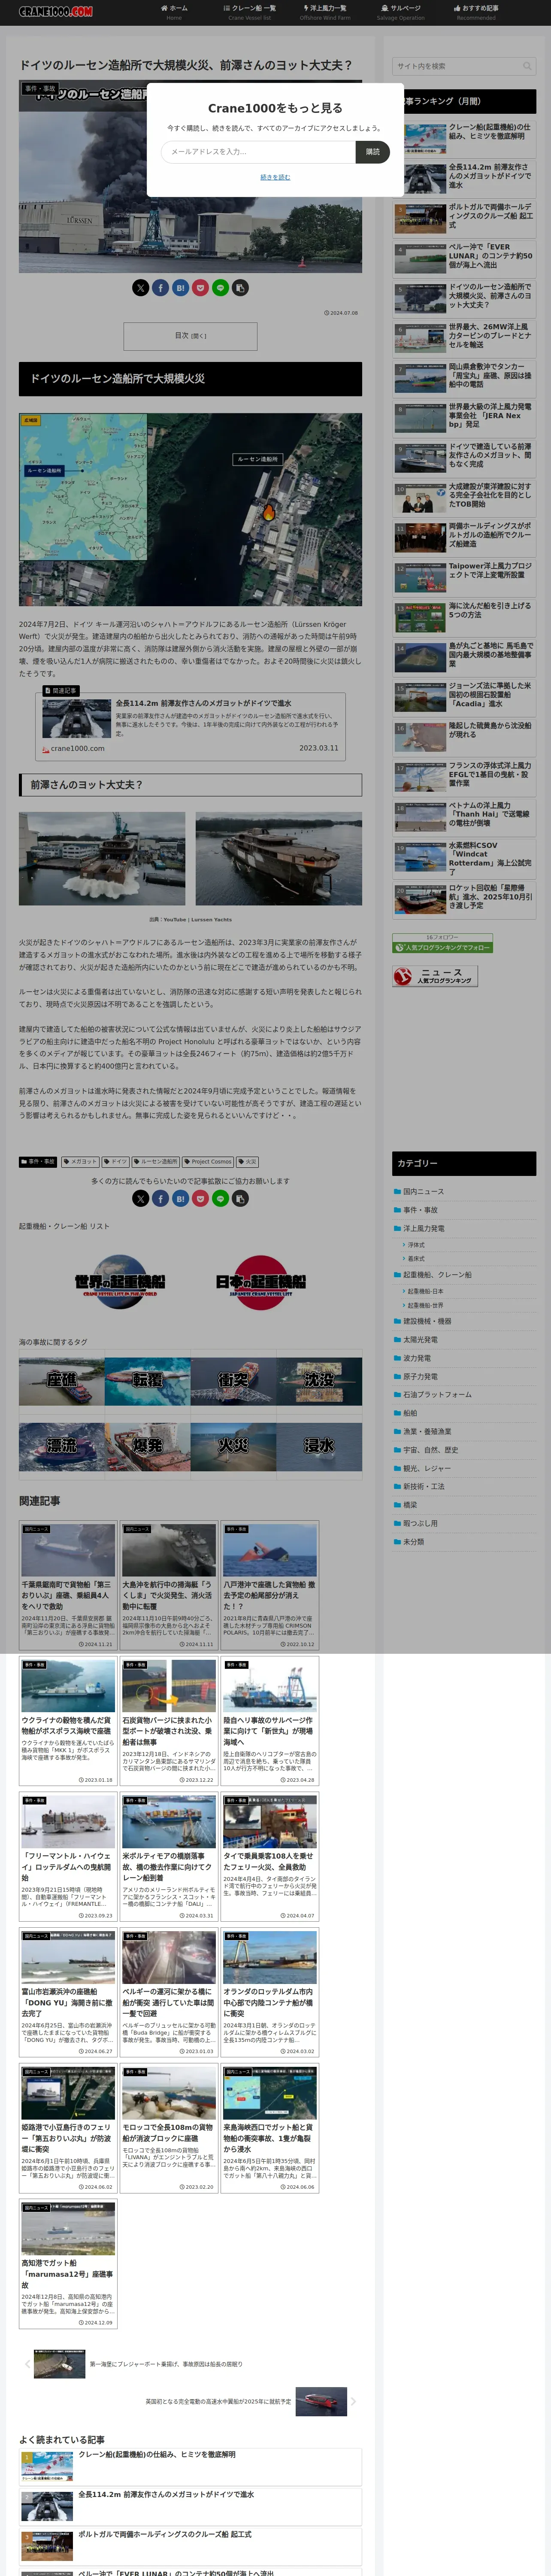This screenshot has height=2576, width=551.
Task: Open the 浸水 accident tag tile
Action: [x=319, y=1446]
